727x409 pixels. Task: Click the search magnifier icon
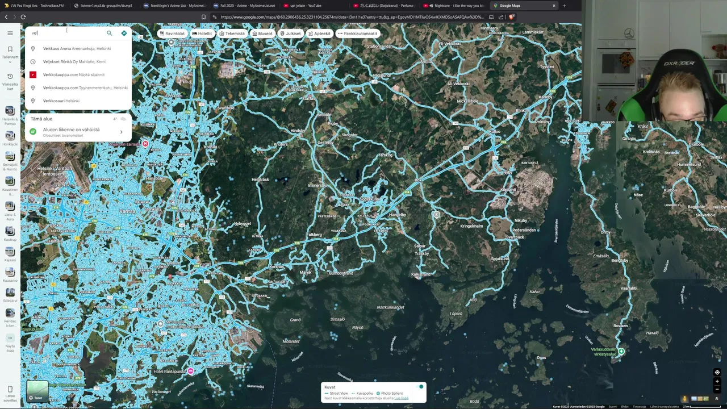(110, 33)
